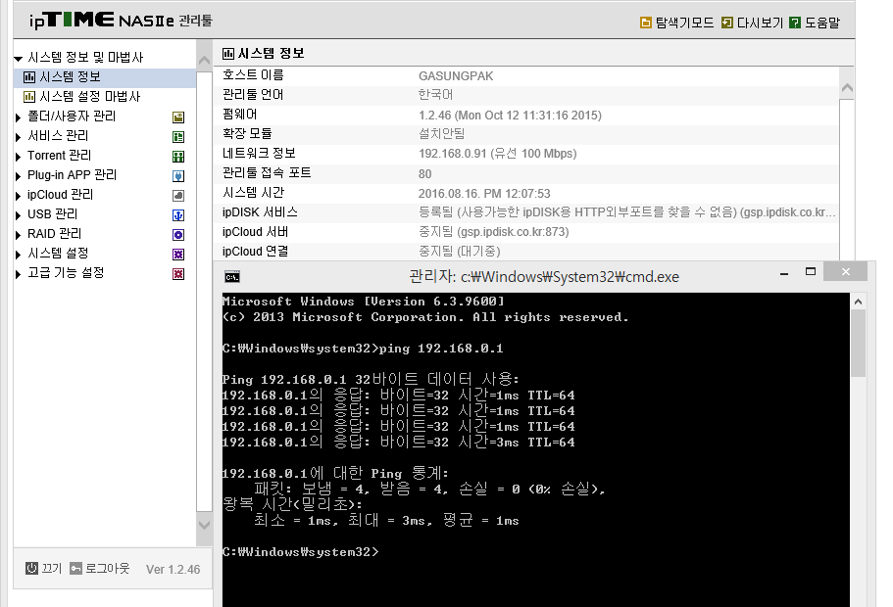
Task: Click the 끄기 power off button
Action: (x=44, y=568)
